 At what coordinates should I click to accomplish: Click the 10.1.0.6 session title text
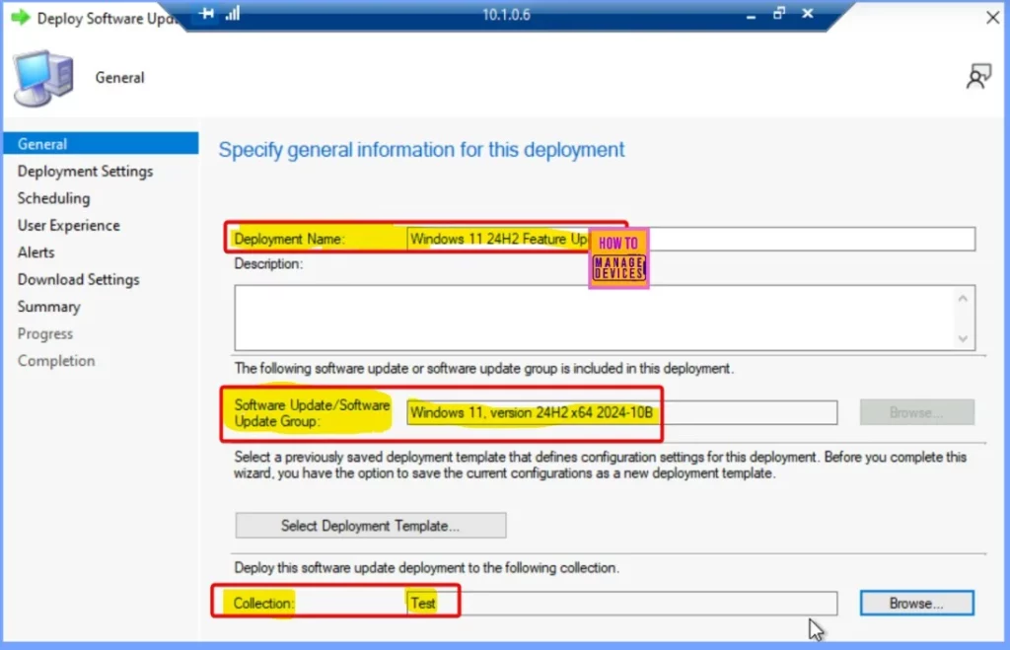pyautogui.click(x=506, y=15)
